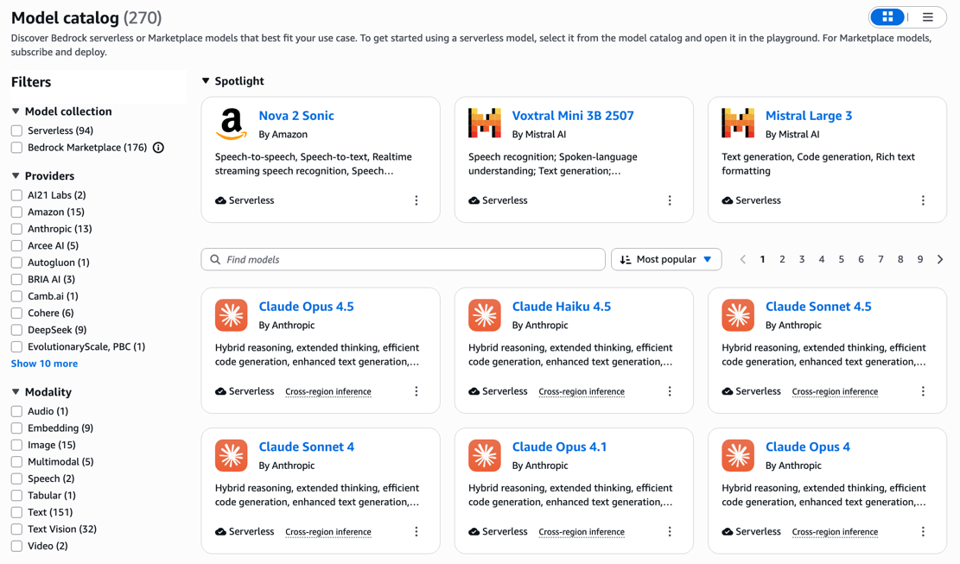The height and width of the screenshot is (564, 960).
Task: Switch to grid view layout icon
Action: [x=887, y=17]
